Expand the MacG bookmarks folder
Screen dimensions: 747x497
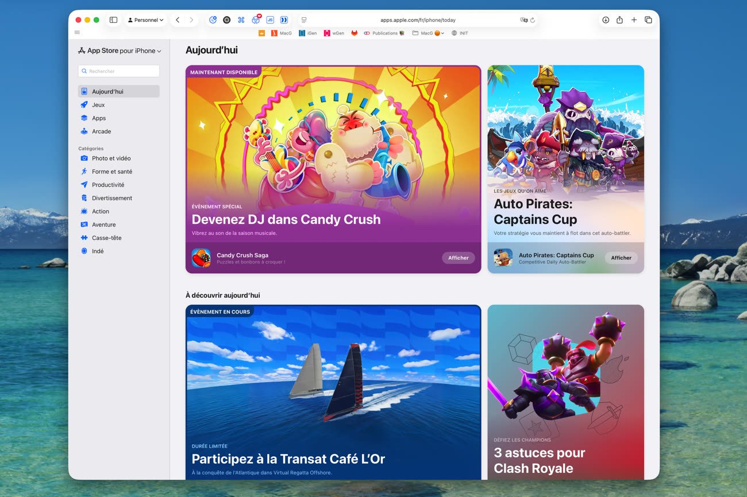428,33
